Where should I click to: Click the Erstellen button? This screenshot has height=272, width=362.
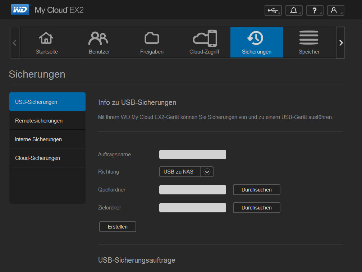point(118,227)
